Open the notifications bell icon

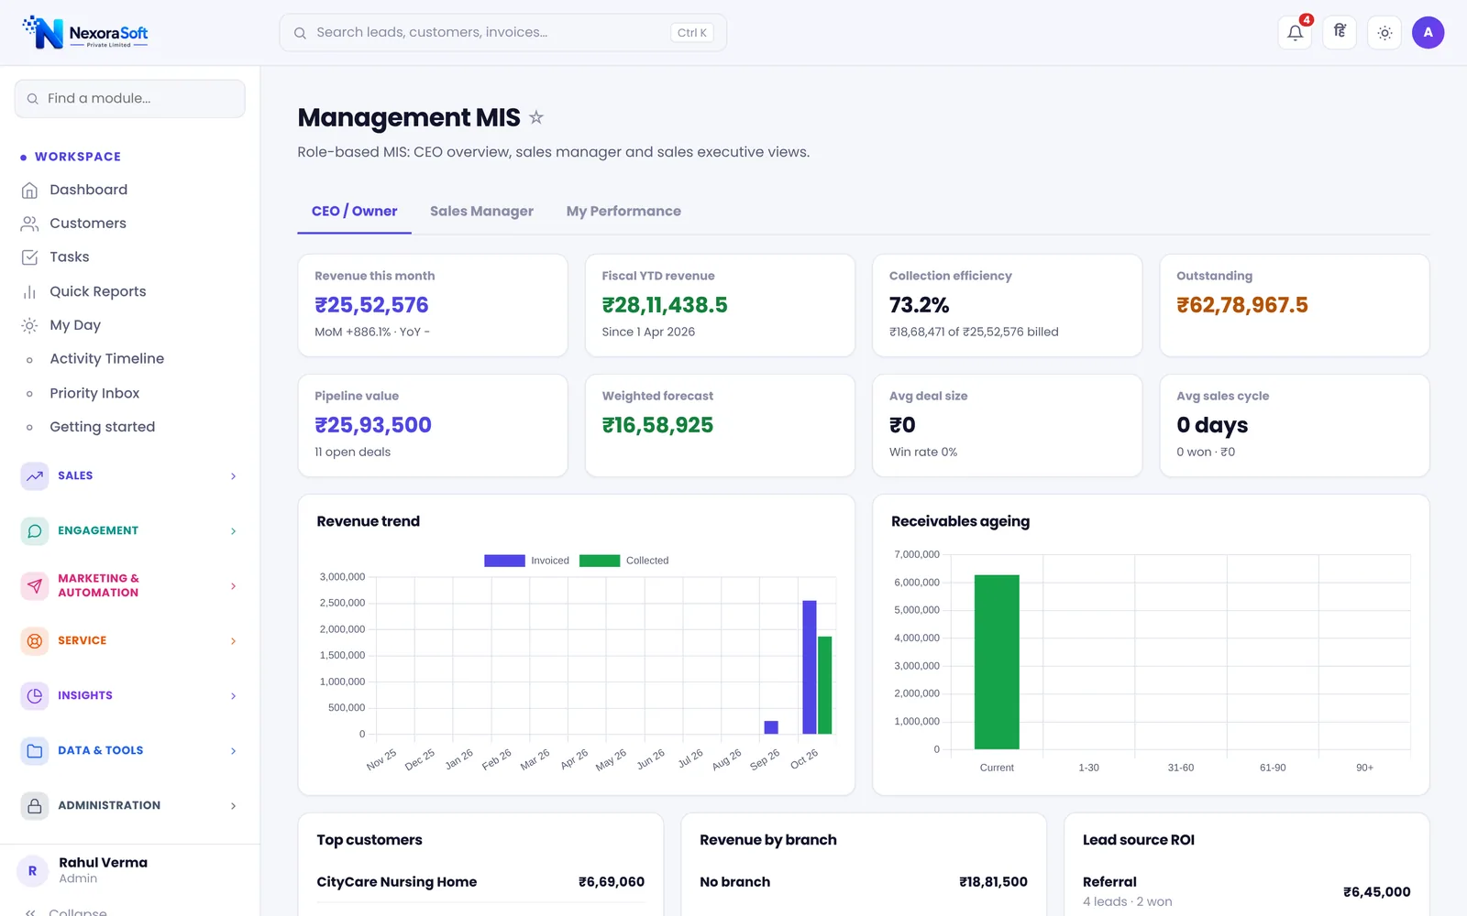[x=1295, y=33]
